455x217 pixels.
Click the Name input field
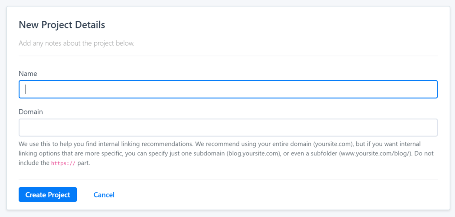click(228, 89)
